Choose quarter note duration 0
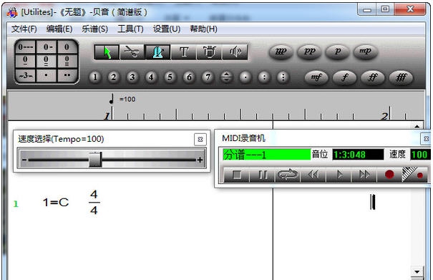This screenshot has width=433, height=280. click(x=67, y=47)
